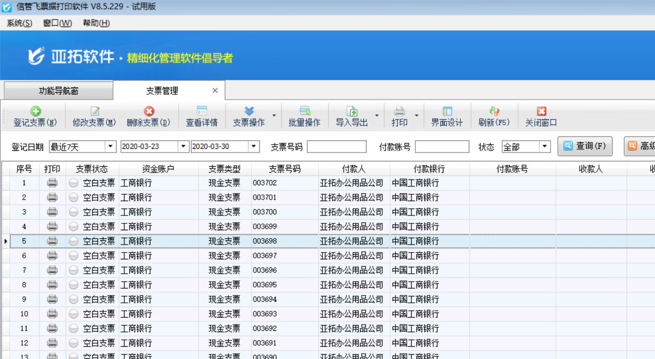Click status circle icon in row 003692
The width and height of the screenshot is (655, 359).
click(74, 328)
